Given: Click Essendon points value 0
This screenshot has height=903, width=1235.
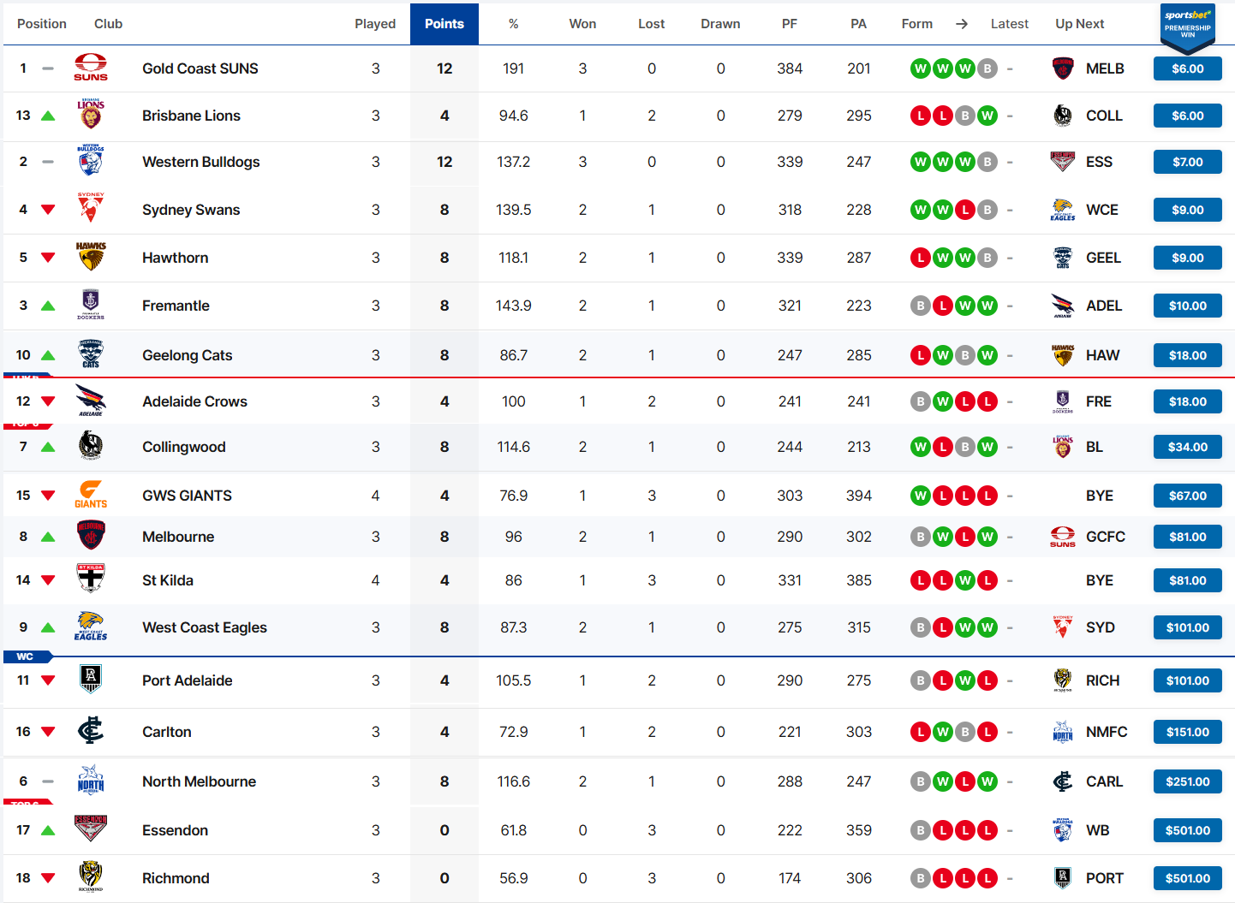Looking at the screenshot, I should (x=444, y=830).
